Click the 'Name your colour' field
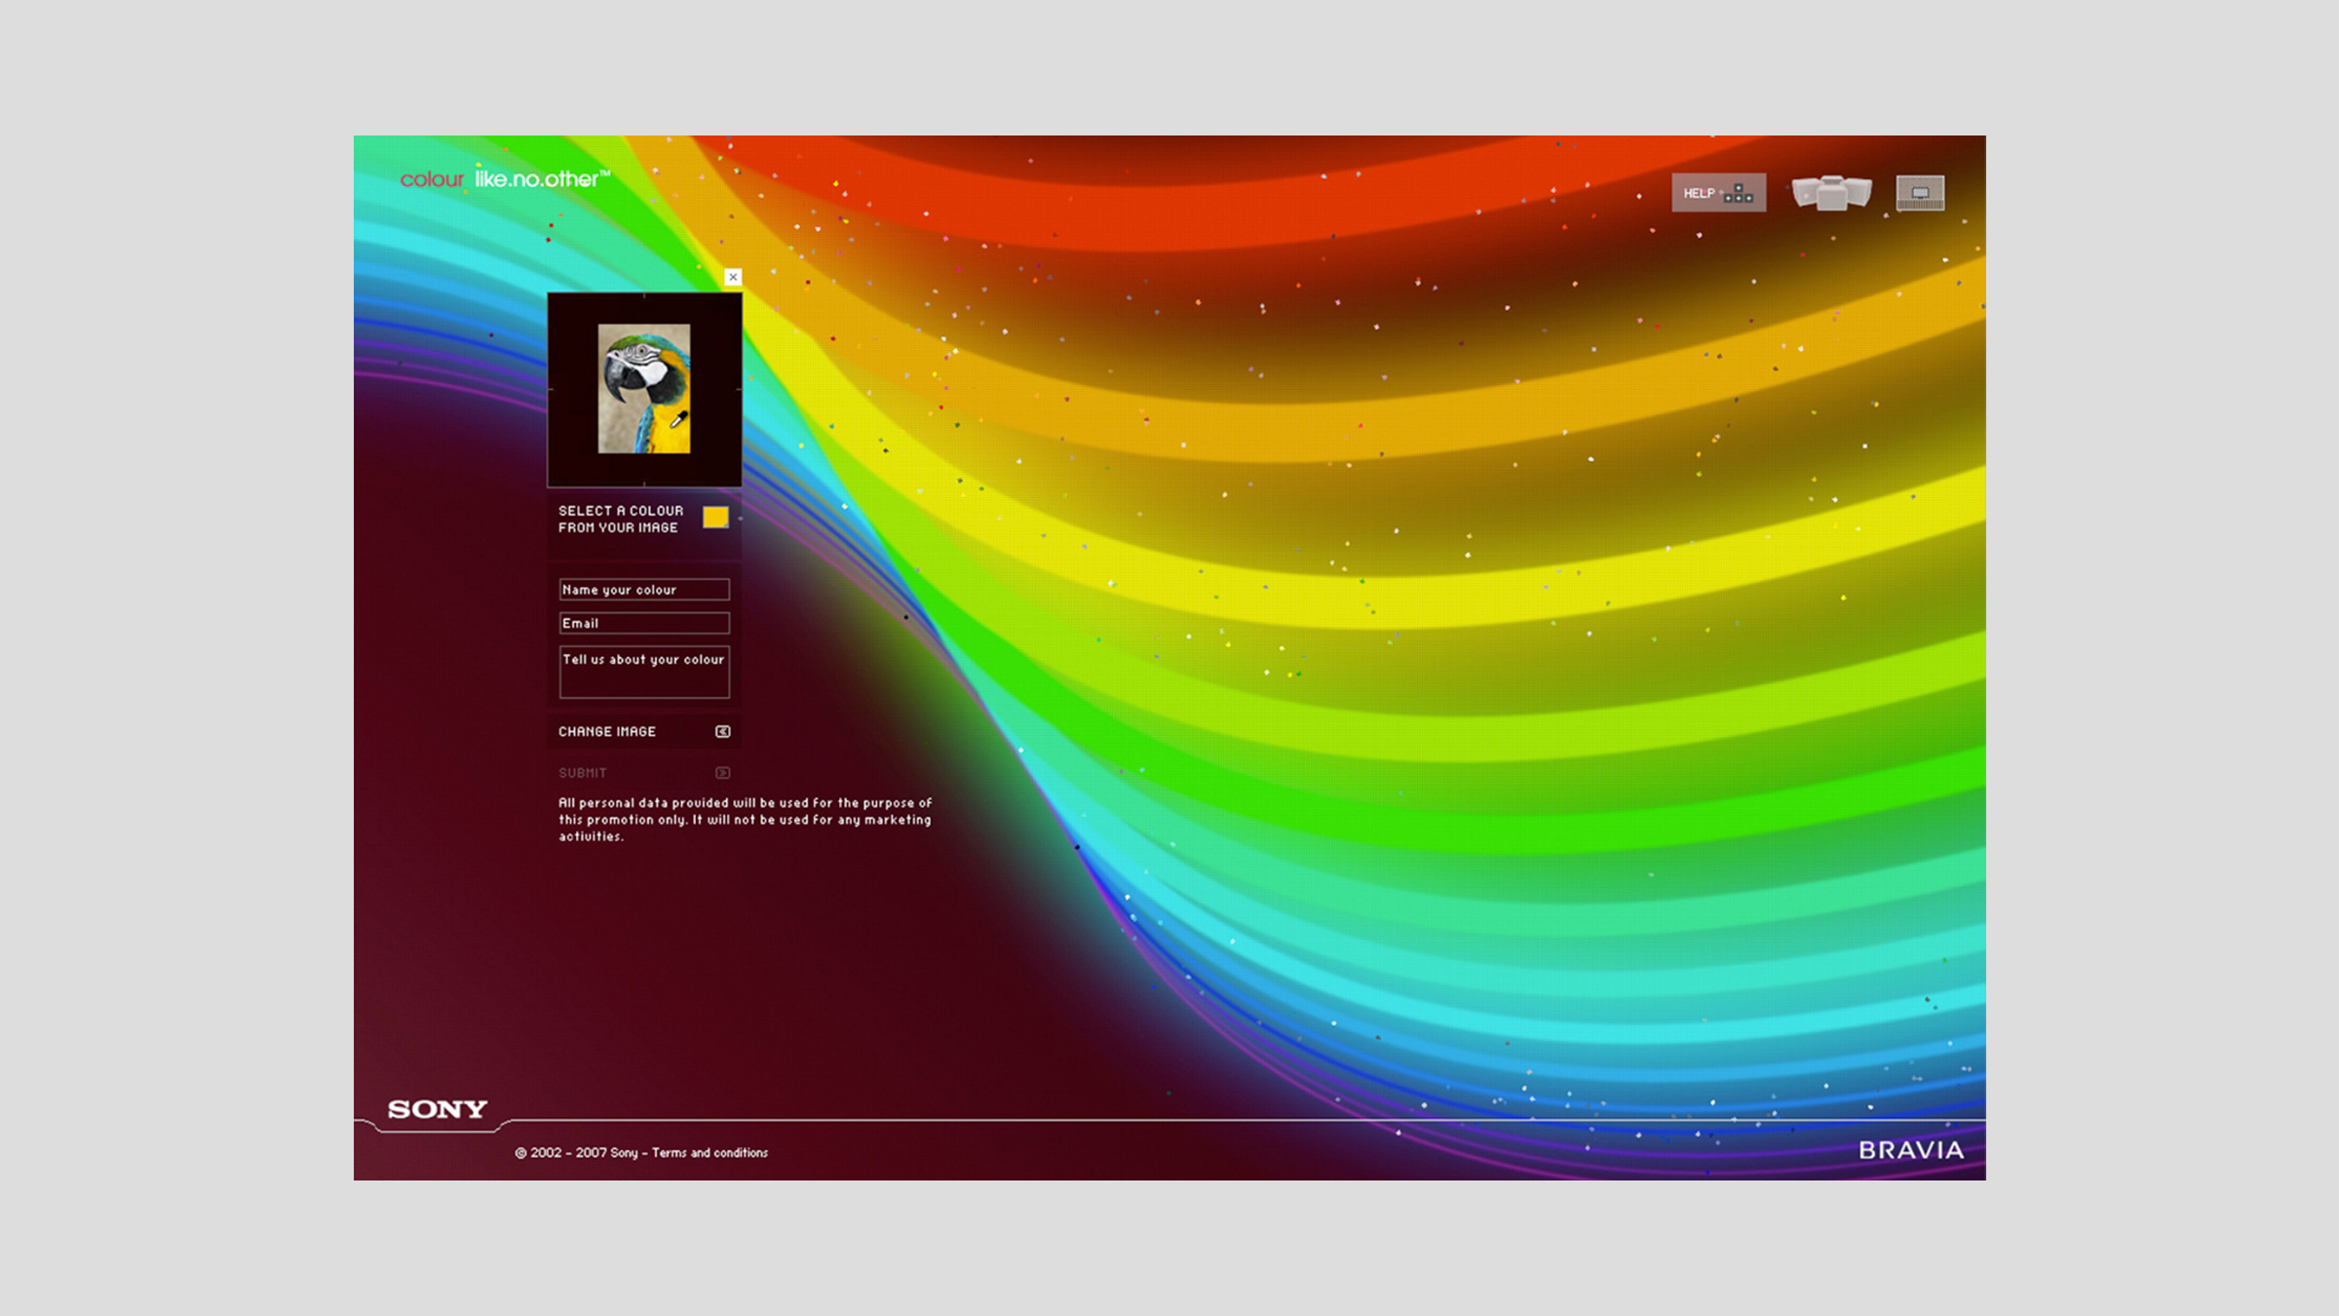 [643, 590]
